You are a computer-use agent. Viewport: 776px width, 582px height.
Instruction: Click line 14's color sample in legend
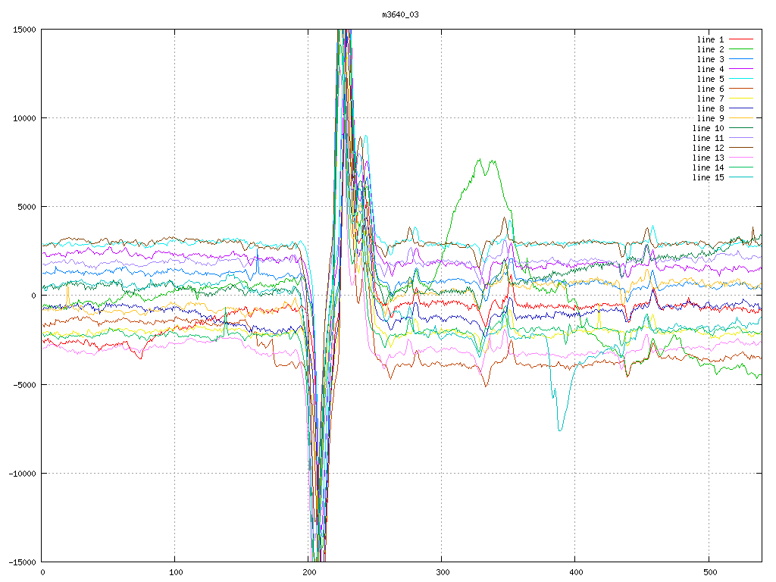[x=741, y=167]
